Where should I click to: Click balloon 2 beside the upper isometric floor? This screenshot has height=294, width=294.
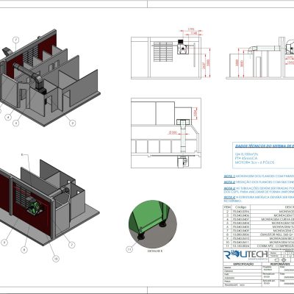[72, 123]
